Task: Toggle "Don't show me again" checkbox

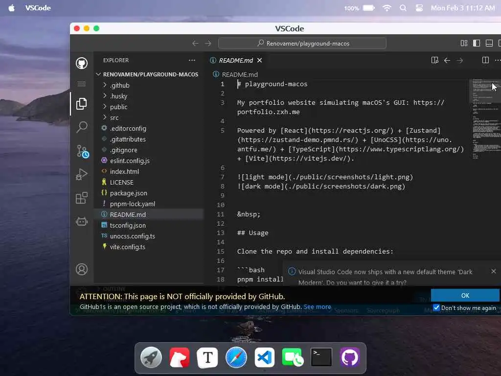Action: click(436, 307)
